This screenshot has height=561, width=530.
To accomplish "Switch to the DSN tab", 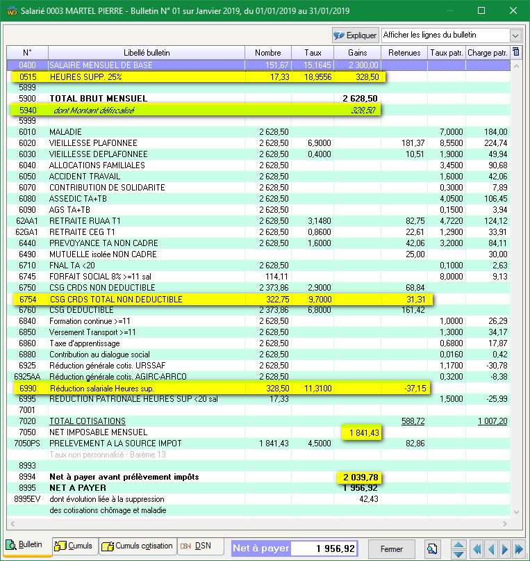I will 200,546.
